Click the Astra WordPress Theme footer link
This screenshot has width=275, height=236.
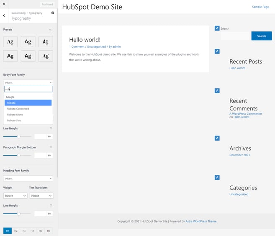tap(201, 221)
